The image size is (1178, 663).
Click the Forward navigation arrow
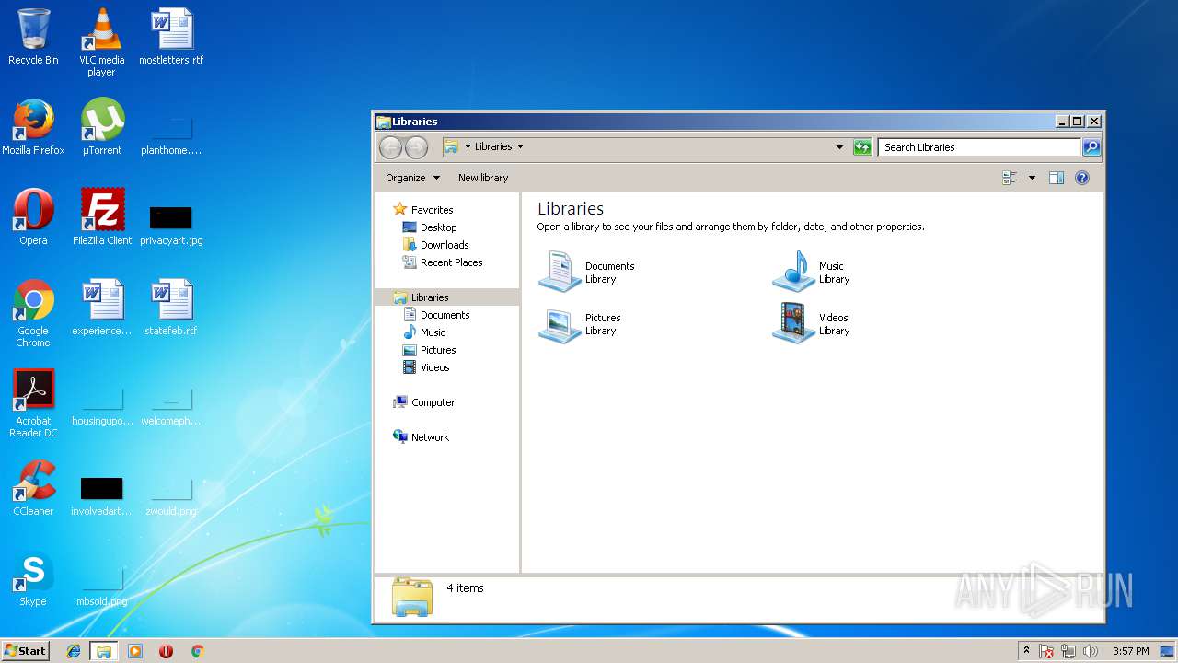tap(416, 147)
